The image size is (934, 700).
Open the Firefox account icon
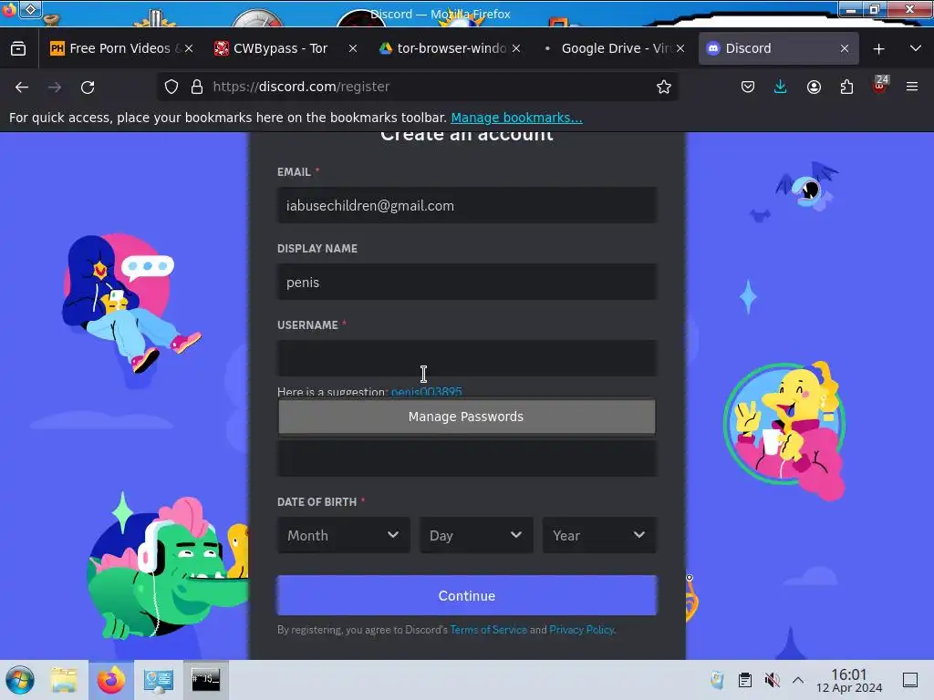pyautogui.click(x=814, y=87)
